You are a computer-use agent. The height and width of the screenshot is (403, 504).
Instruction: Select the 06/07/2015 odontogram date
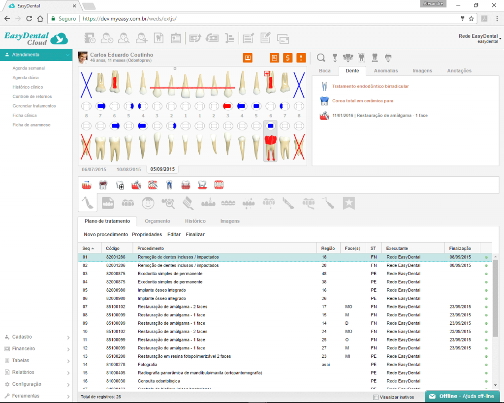coord(94,170)
